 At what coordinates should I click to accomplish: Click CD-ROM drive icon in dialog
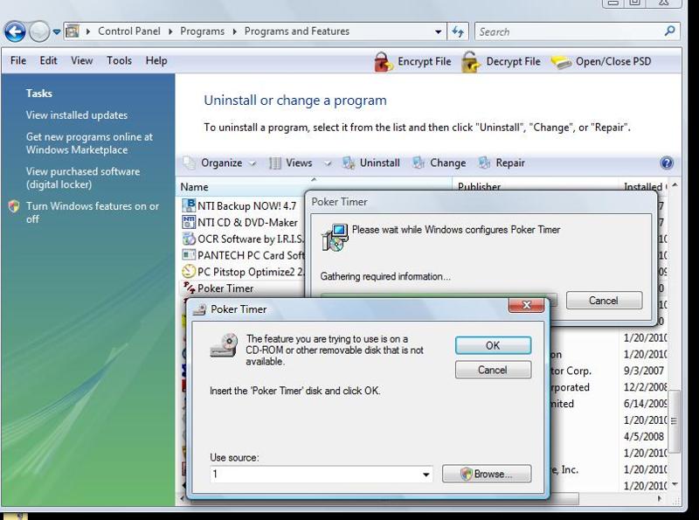[x=224, y=345]
